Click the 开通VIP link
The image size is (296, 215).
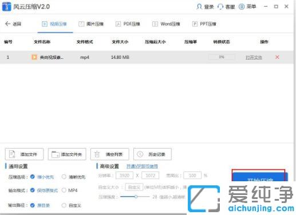[142, 166]
